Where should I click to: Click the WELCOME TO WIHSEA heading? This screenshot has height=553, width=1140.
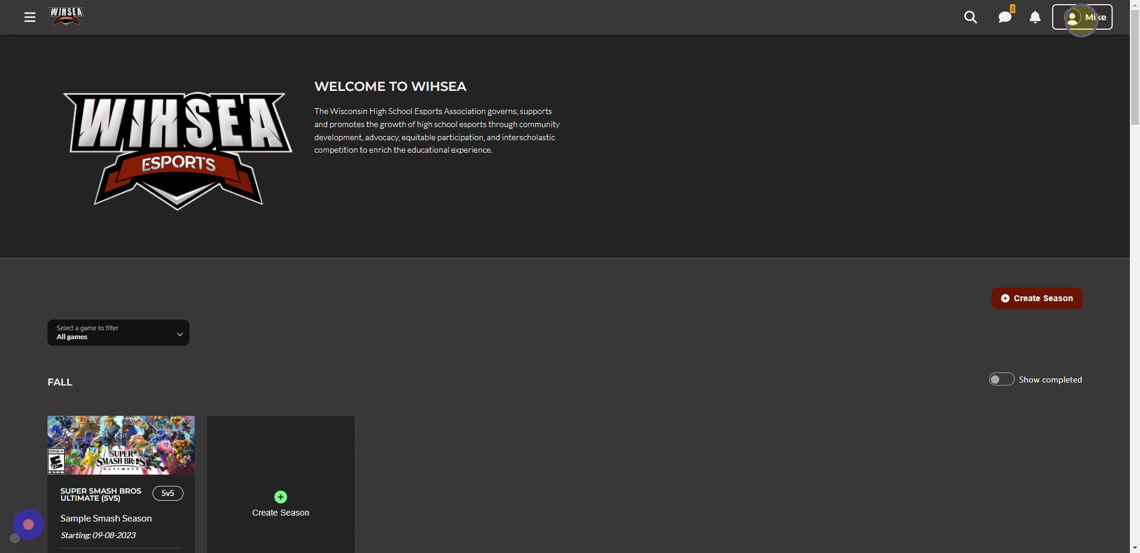pyautogui.click(x=390, y=87)
